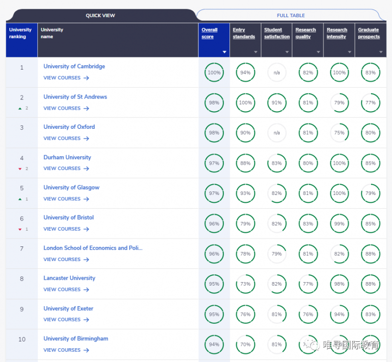Click Birmingham's 70% entry standards circle

(x=245, y=344)
